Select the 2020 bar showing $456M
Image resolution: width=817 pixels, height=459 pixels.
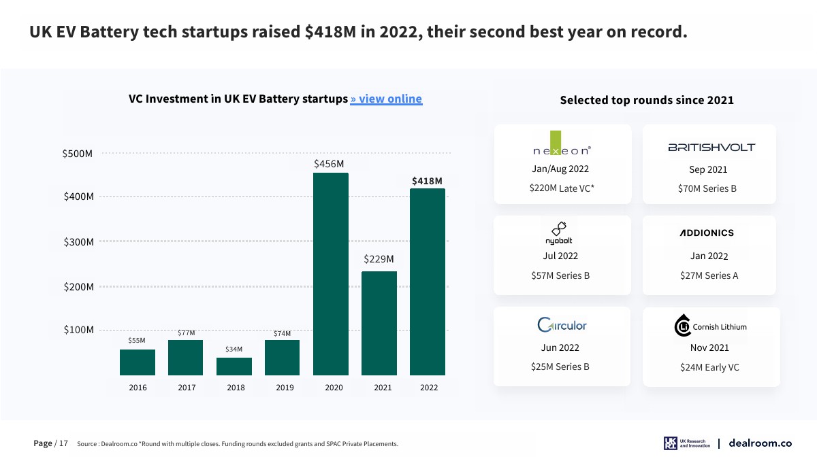coord(331,274)
